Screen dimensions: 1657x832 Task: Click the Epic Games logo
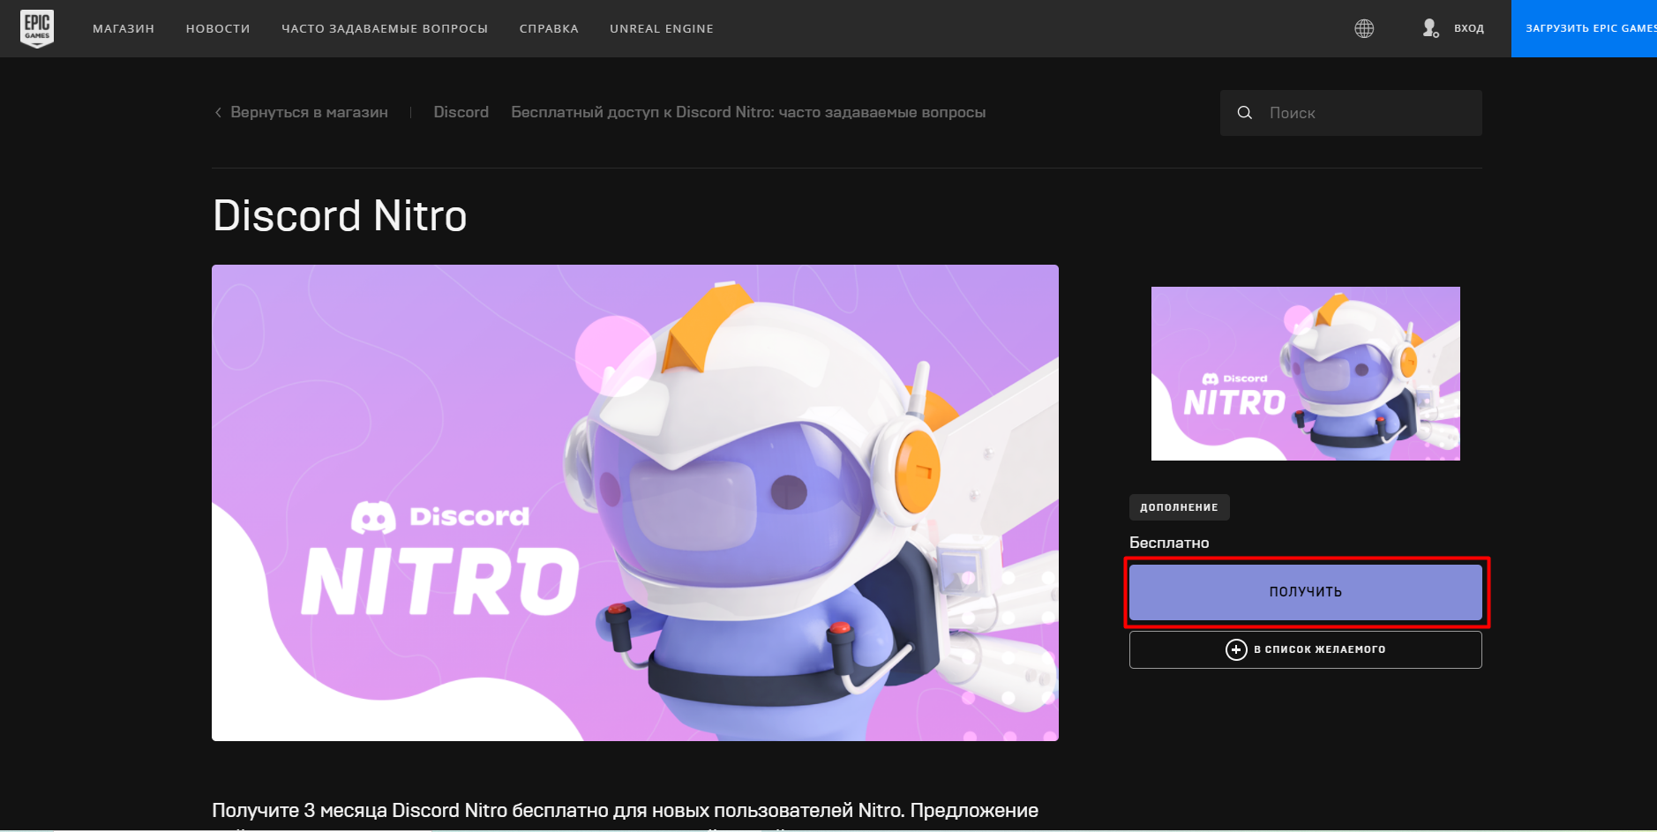pos(37,28)
